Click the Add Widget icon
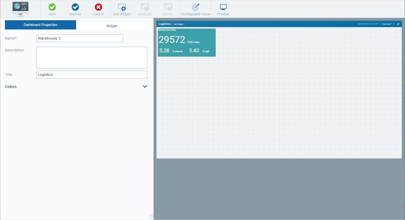The height and width of the screenshot is (220, 405). (122, 8)
